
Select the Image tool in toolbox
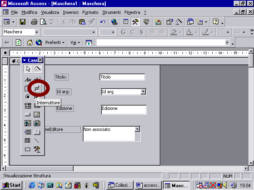[x=37, y=115]
